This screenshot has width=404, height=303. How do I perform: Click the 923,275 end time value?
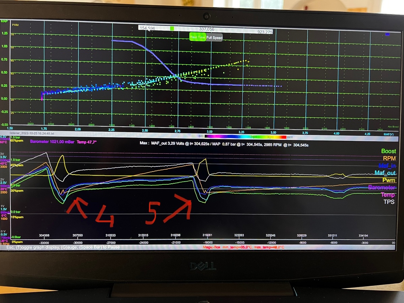[265, 32]
